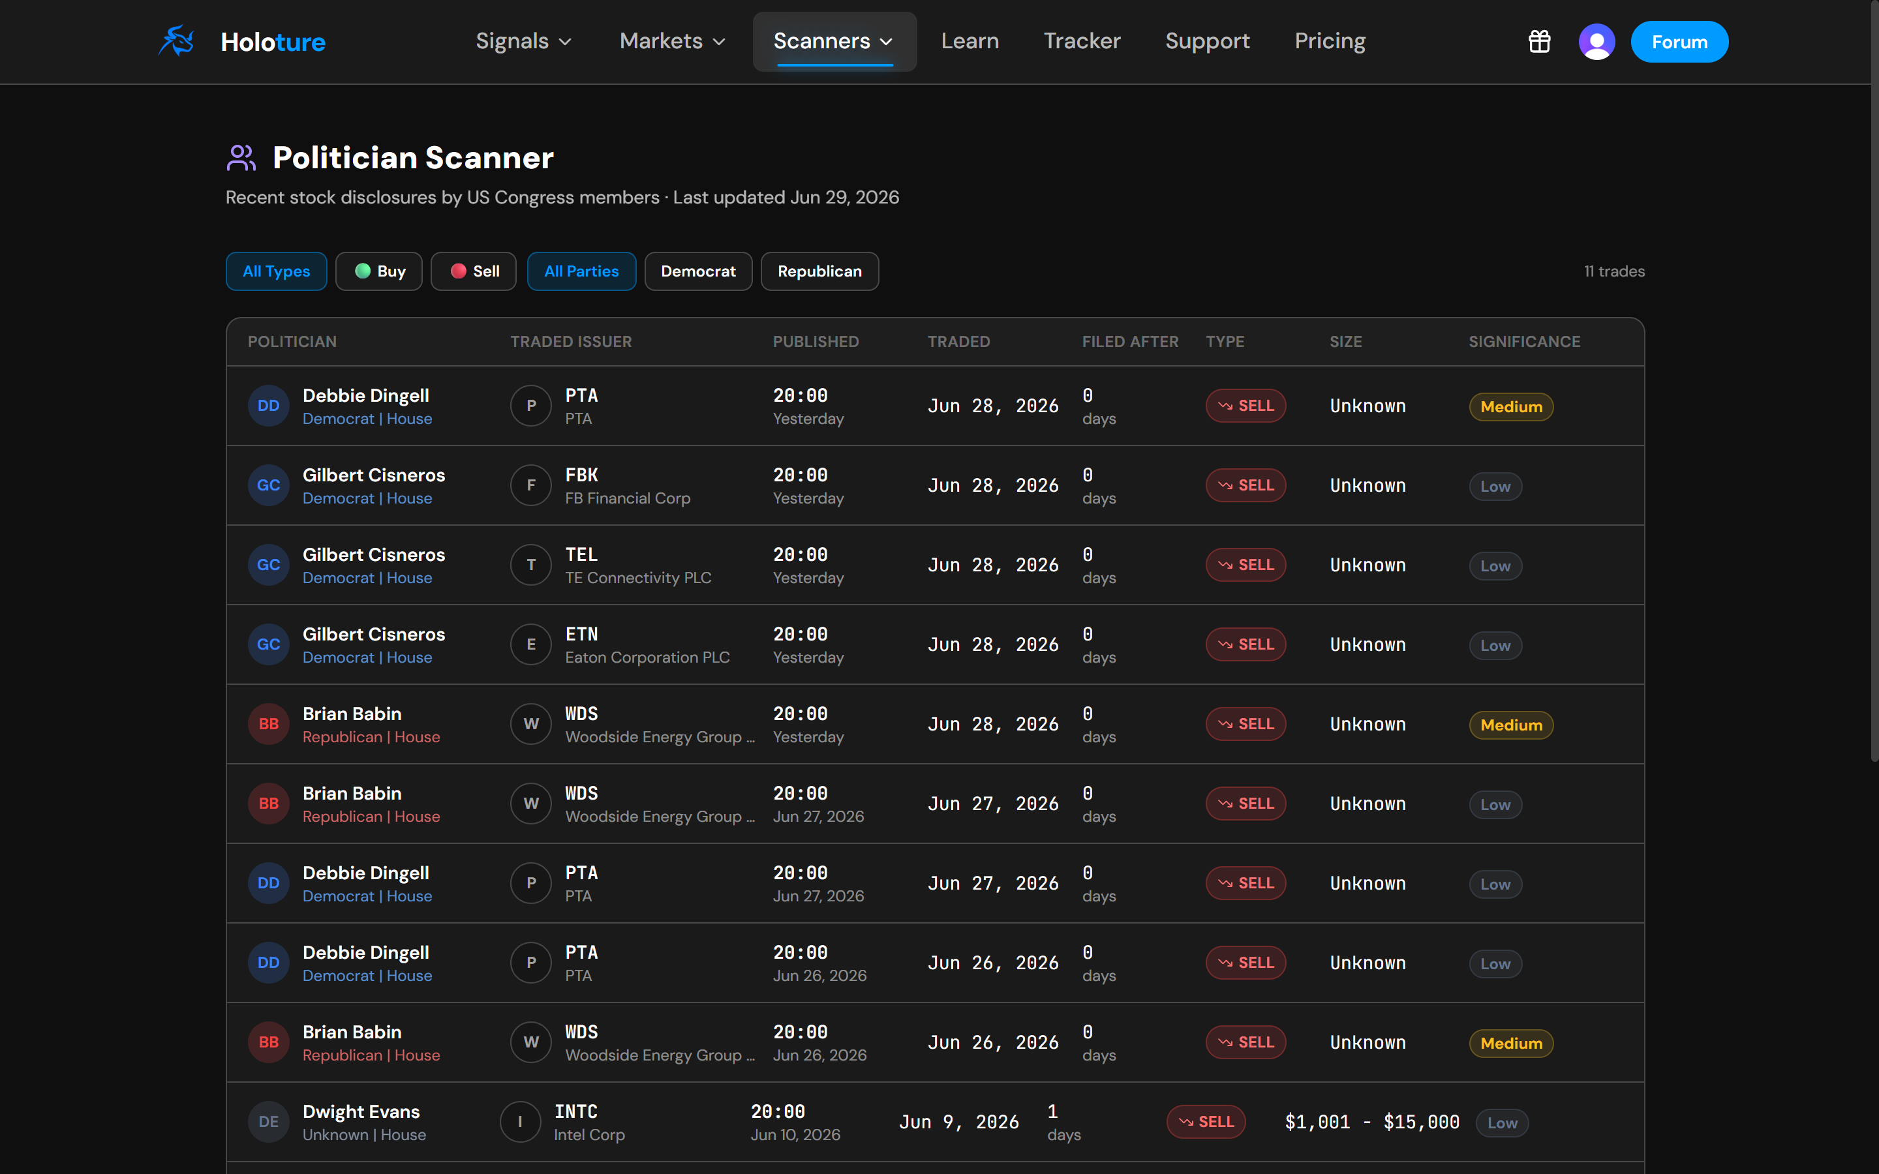The width and height of the screenshot is (1879, 1174).
Task: Select the All Parties filter
Action: [x=581, y=271]
